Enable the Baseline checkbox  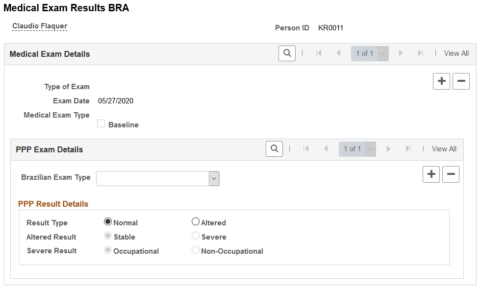[101, 124]
